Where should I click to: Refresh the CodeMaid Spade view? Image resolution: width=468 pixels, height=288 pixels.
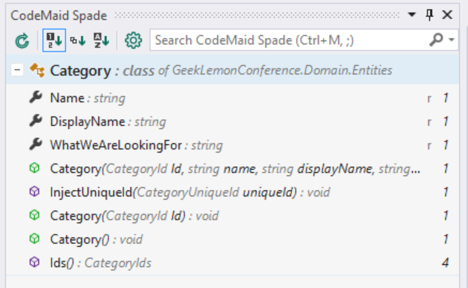pyautogui.click(x=22, y=41)
